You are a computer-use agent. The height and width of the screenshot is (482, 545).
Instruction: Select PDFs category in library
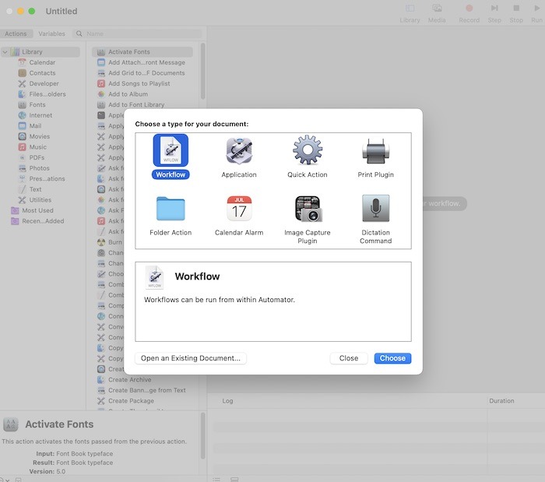(37, 157)
